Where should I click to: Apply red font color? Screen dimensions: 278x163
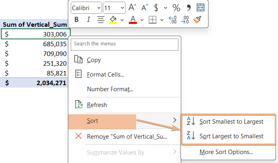pos(133,19)
